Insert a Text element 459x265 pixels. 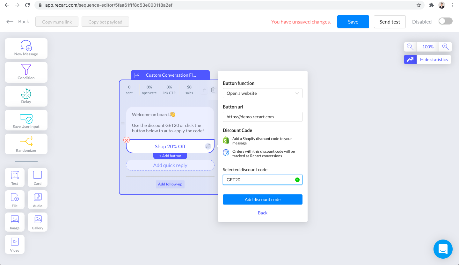tap(15, 178)
